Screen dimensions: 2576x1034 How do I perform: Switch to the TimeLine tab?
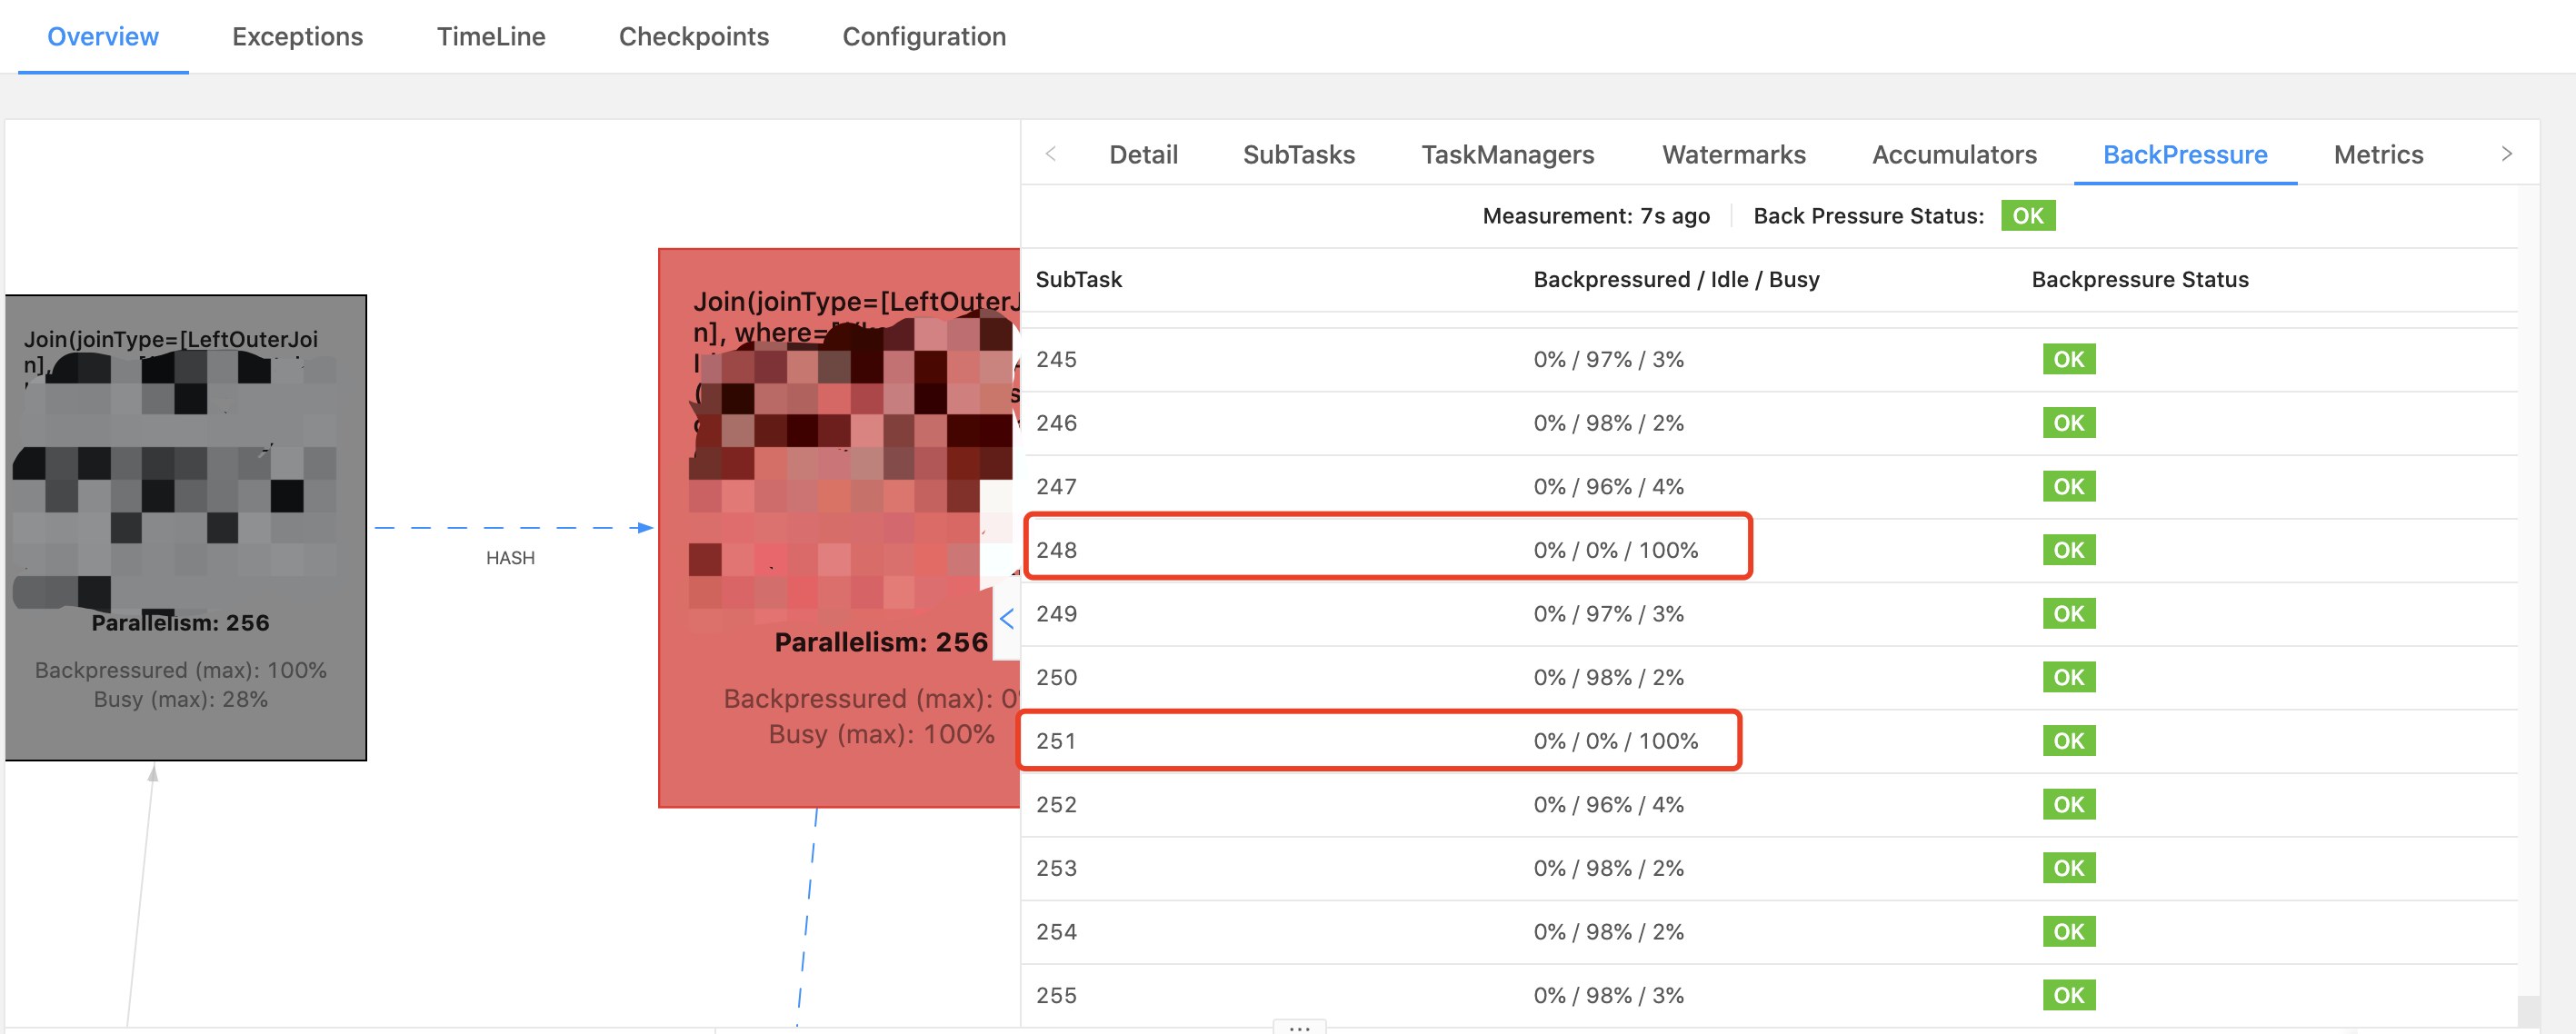tap(490, 37)
